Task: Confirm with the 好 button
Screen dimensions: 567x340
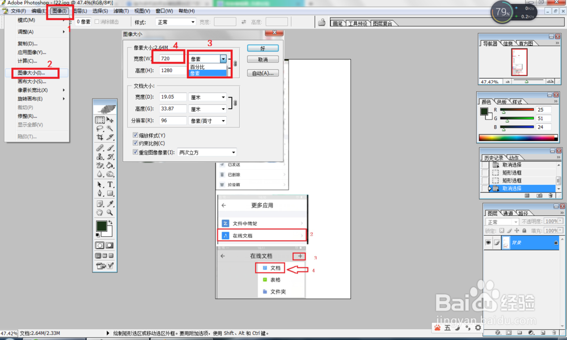Action: [x=263, y=48]
